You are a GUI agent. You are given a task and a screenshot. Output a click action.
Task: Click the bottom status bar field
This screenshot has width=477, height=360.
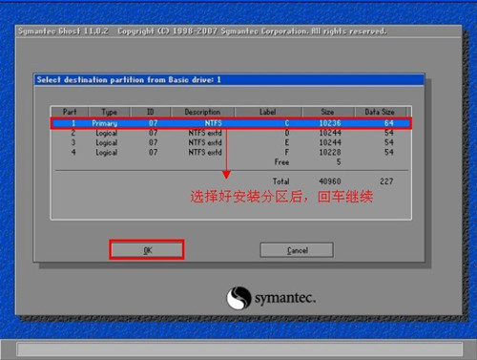pyautogui.click(x=239, y=349)
